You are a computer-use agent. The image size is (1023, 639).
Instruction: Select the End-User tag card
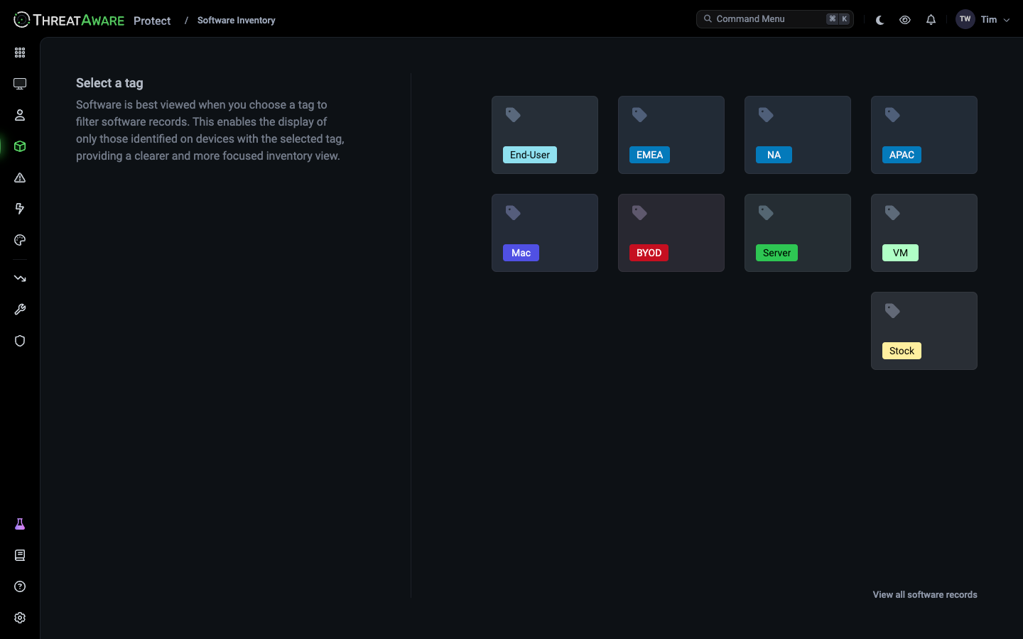(x=545, y=135)
